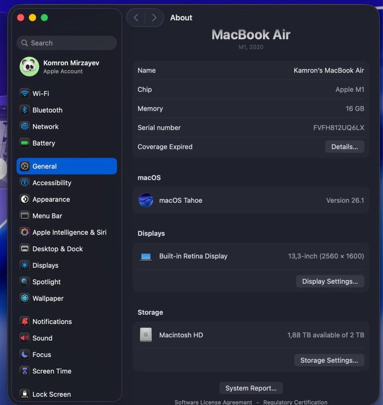Select the Notifications sidebar label

pos(52,322)
